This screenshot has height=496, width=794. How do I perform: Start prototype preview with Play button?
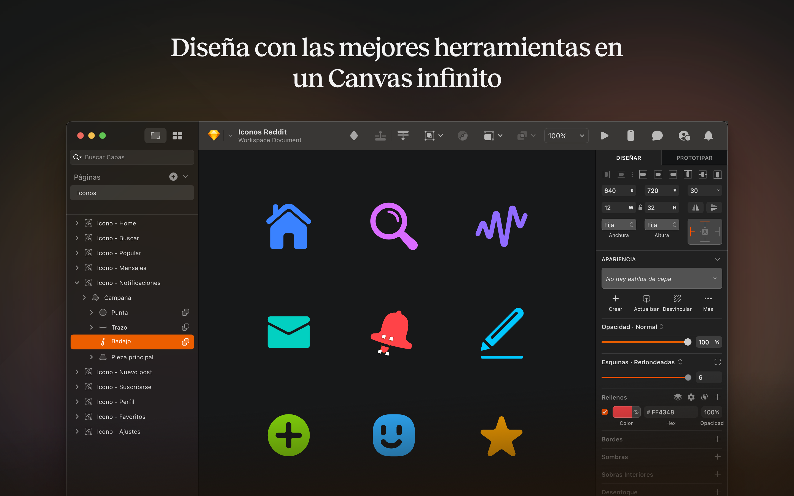point(604,136)
